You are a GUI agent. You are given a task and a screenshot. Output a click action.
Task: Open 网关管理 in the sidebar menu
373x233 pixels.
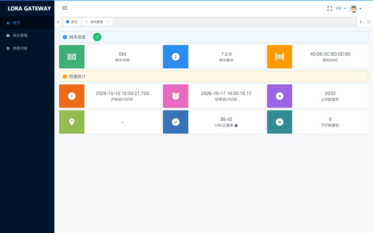tap(27, 35)
